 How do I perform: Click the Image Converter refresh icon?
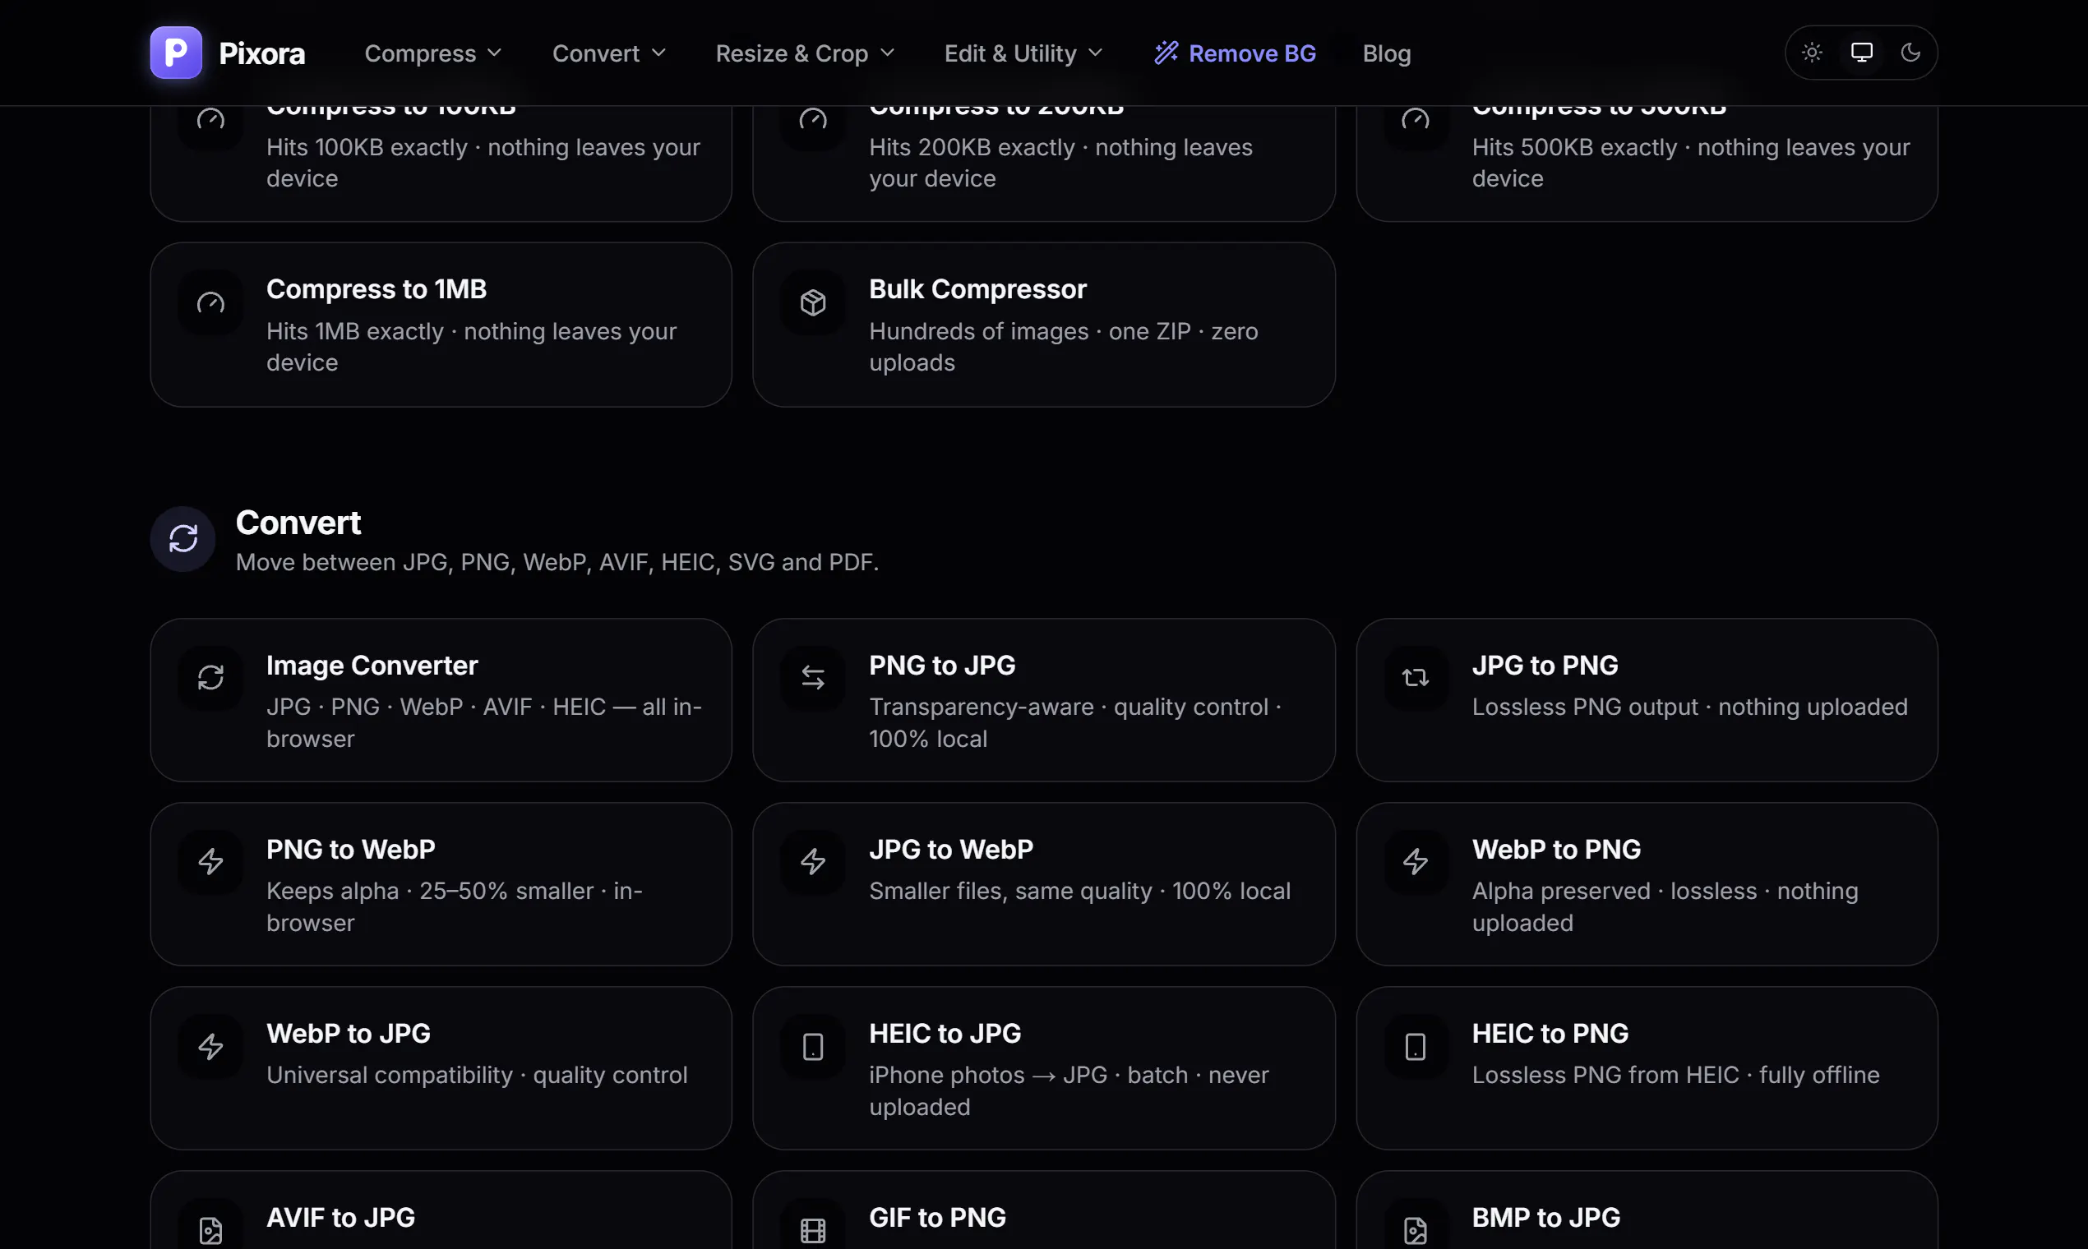pos(210,678)
